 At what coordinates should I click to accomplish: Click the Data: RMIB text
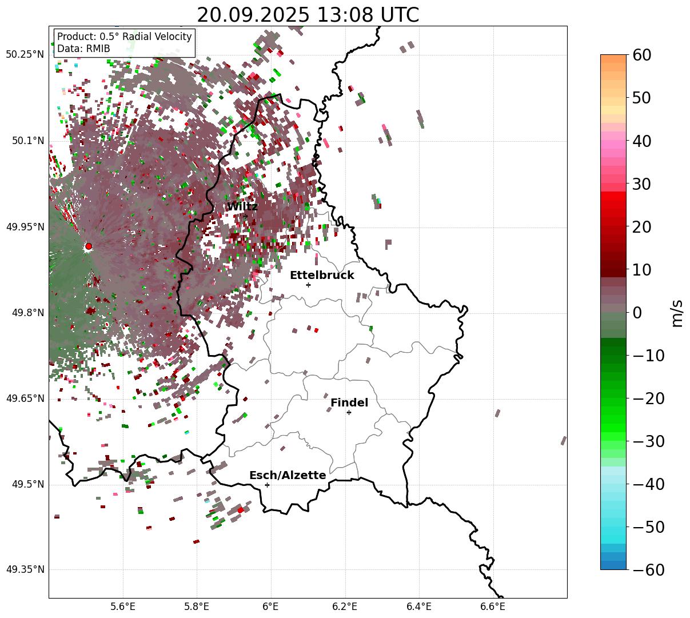83,49
